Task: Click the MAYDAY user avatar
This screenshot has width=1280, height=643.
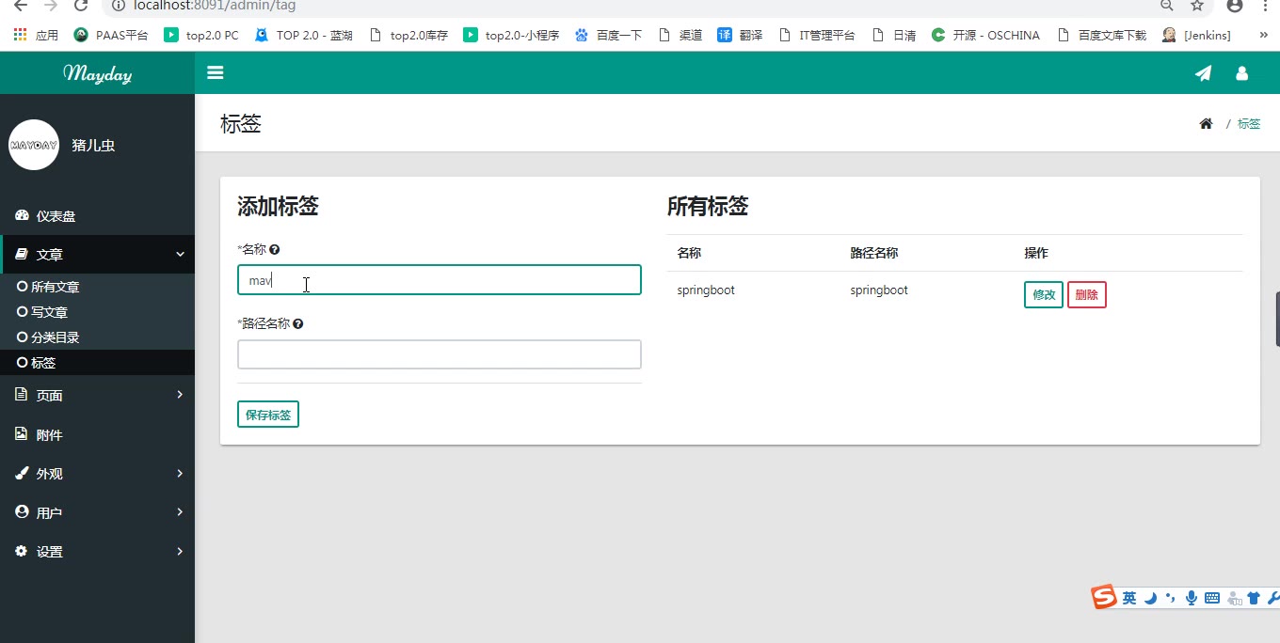Action: pyautogui.click(x=34, y=145)
